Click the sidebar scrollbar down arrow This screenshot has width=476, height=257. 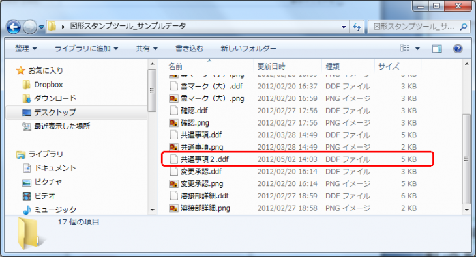point(153,210)
